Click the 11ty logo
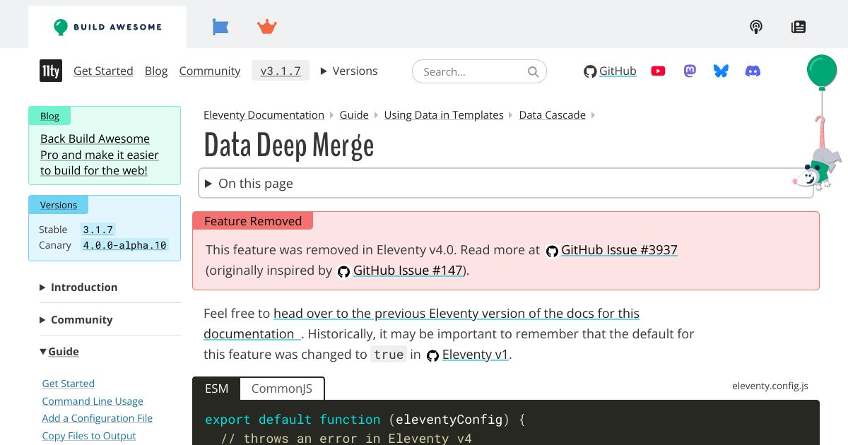 (x=51, y=71)
